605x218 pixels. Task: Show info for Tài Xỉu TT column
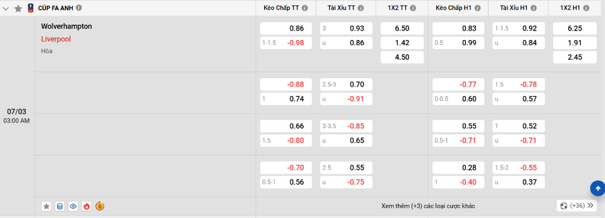[x=364, y=8]
